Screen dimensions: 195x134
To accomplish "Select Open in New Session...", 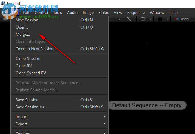I will click(60, 49).
